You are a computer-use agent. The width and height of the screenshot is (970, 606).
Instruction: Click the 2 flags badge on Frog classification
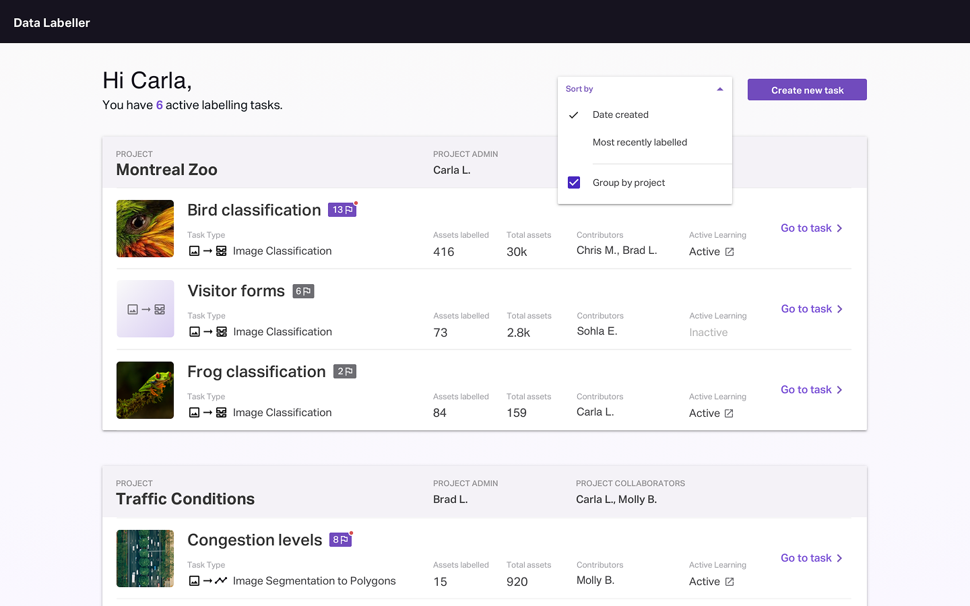345,372
